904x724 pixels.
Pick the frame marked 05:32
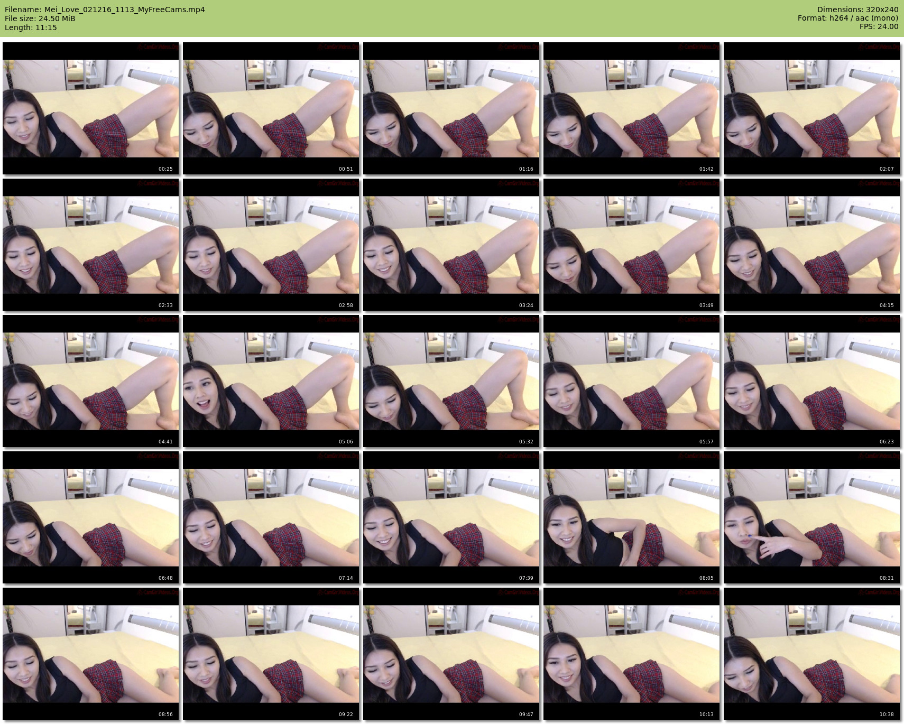click(451, 381)
